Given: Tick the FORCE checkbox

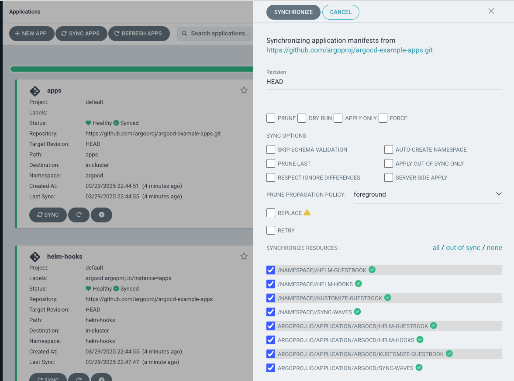Looking at the screenshot, I should click(x=383, y=118).
